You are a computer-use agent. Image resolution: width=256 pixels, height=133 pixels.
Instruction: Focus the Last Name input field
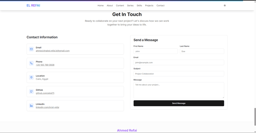pos(202,51)
